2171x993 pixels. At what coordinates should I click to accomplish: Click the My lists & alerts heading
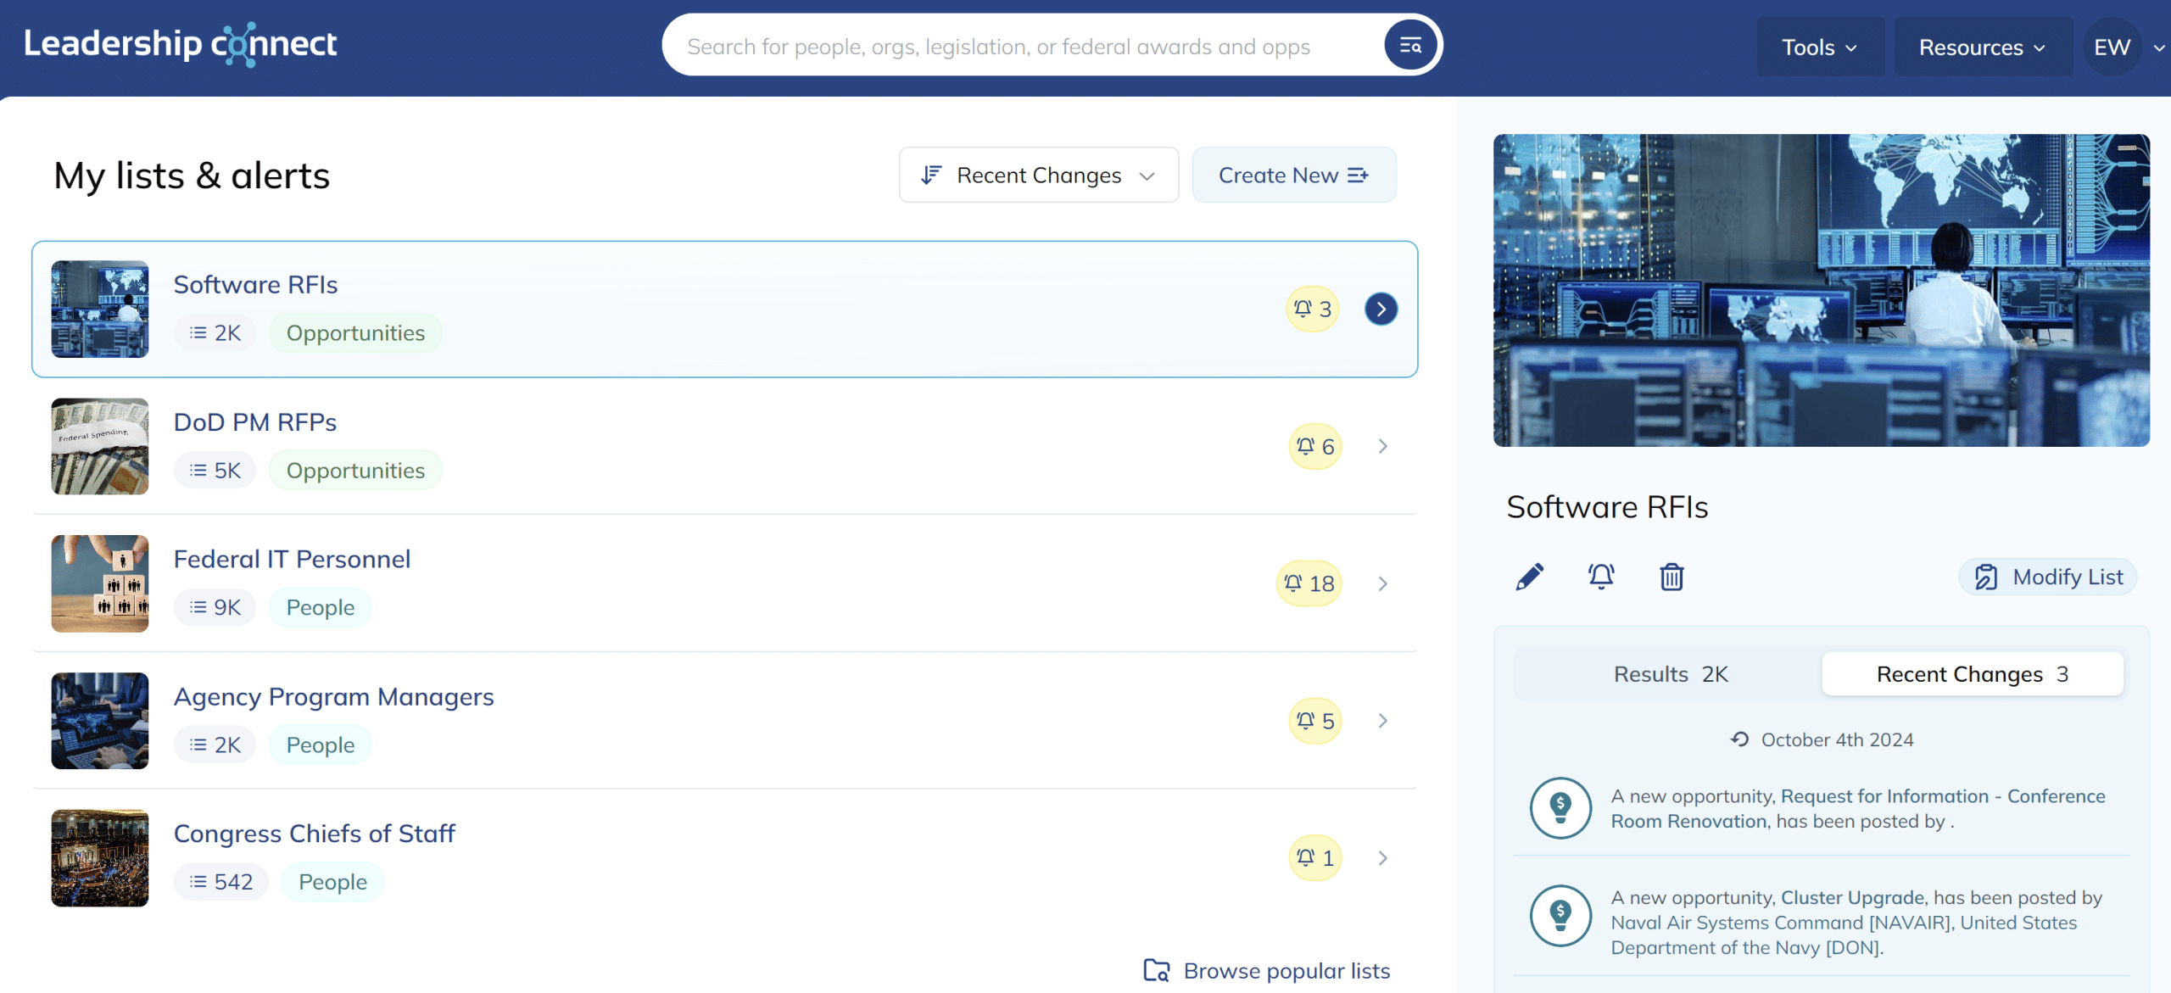click(x=192, y=176)
